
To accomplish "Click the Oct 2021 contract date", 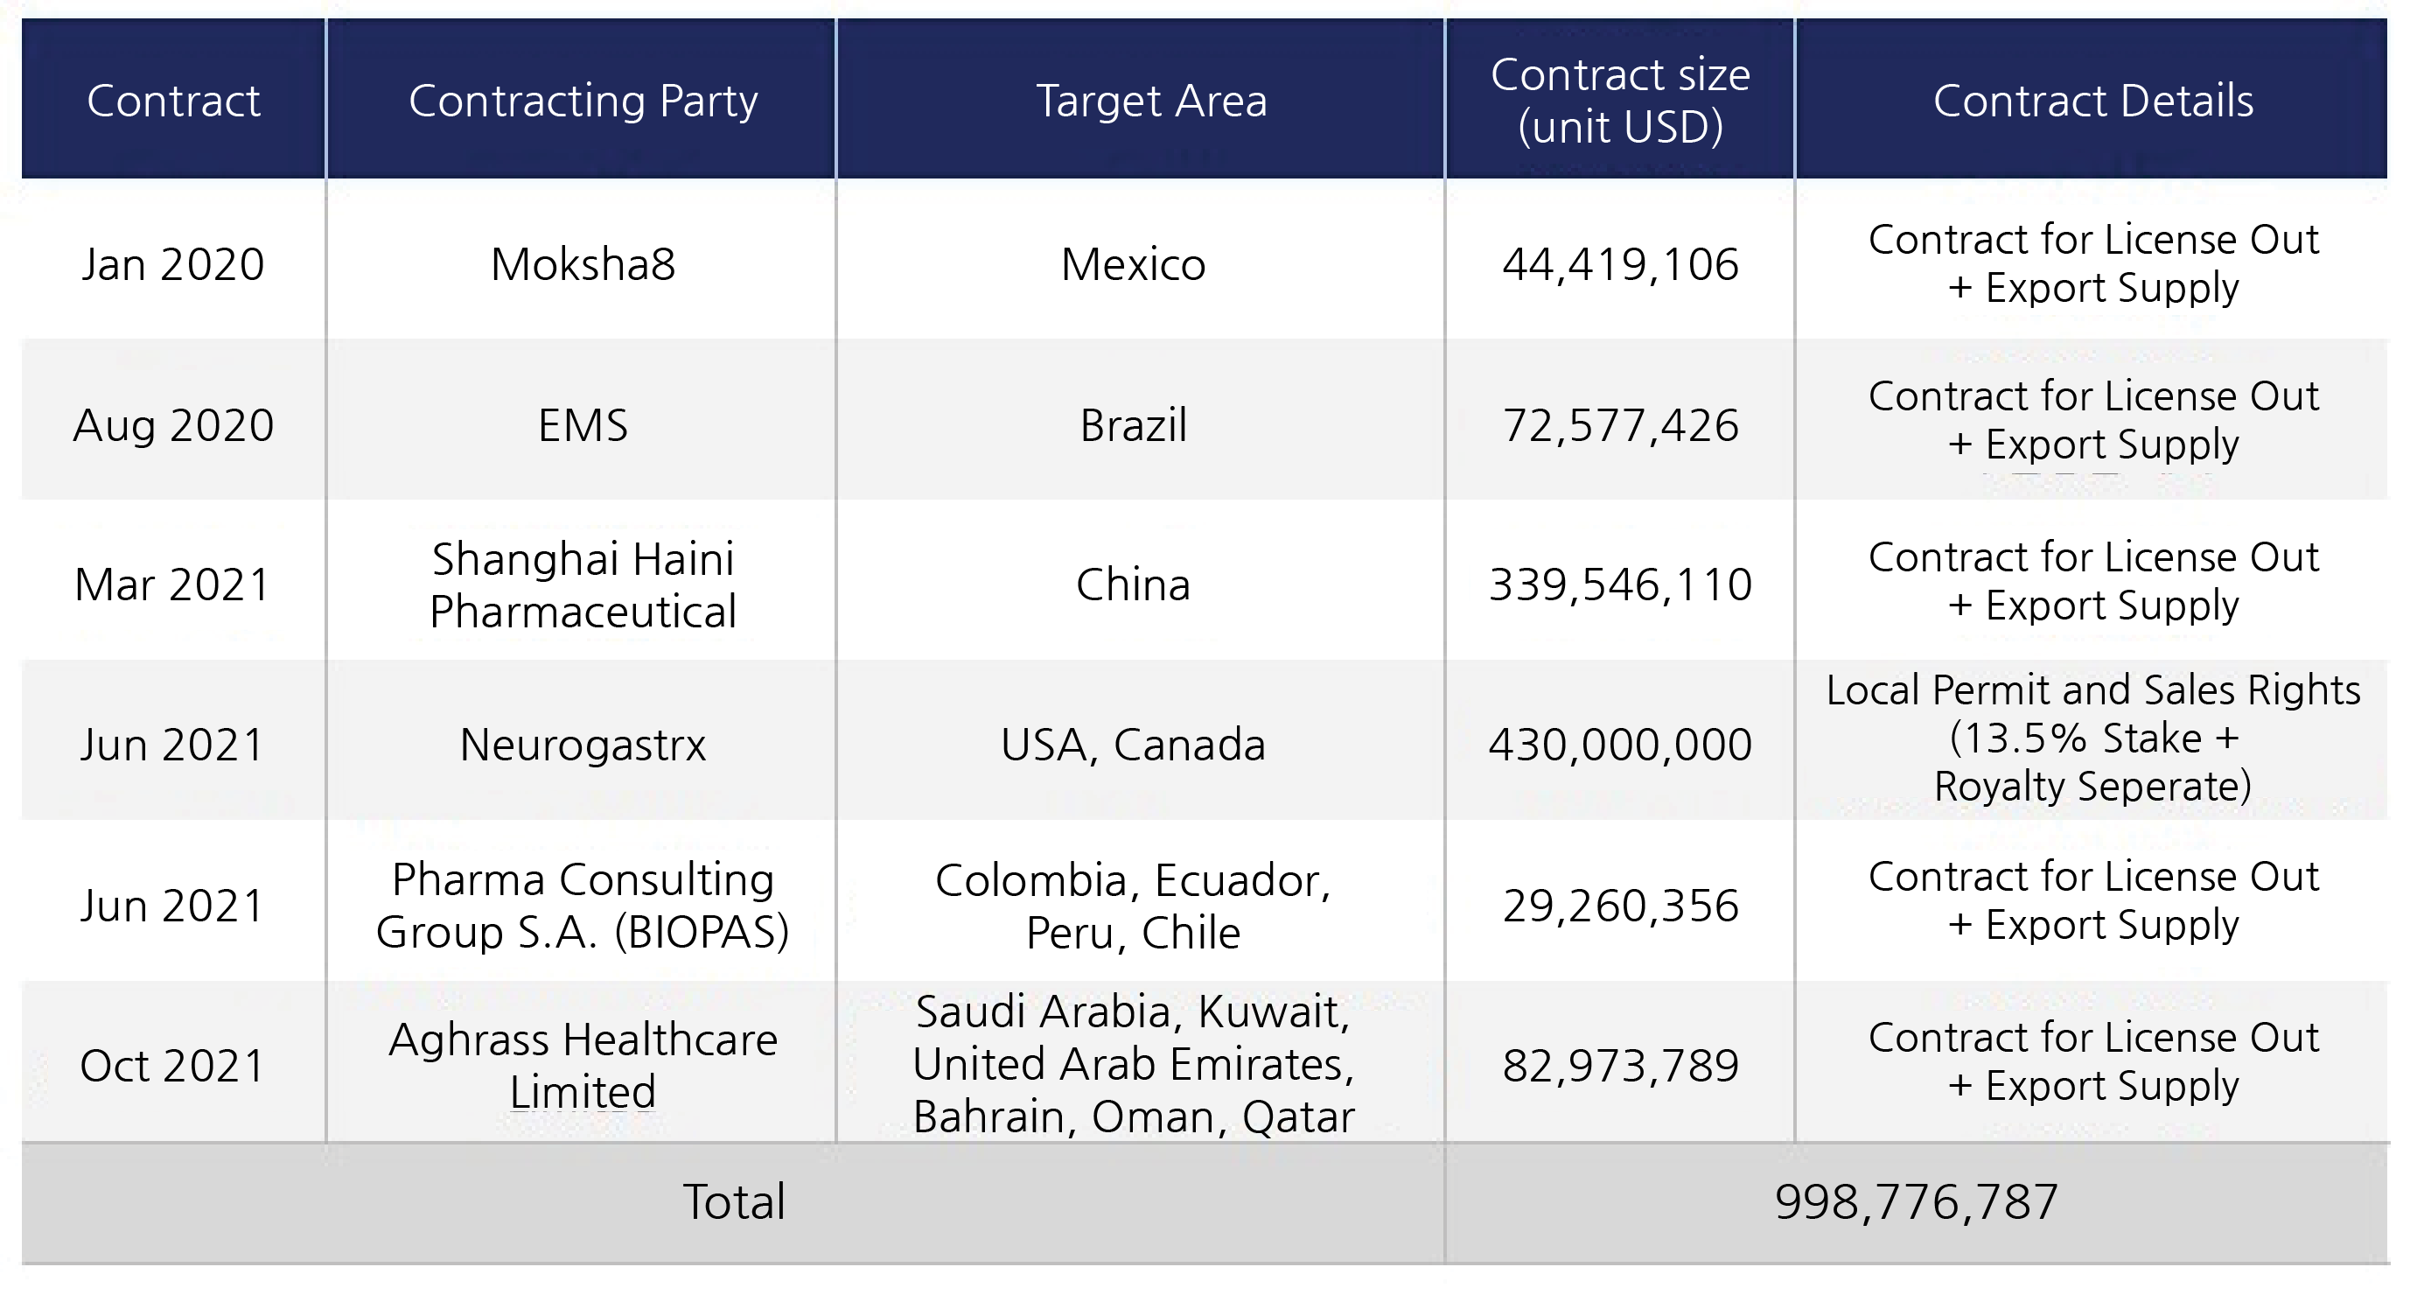I will [x=173, y=1065].
